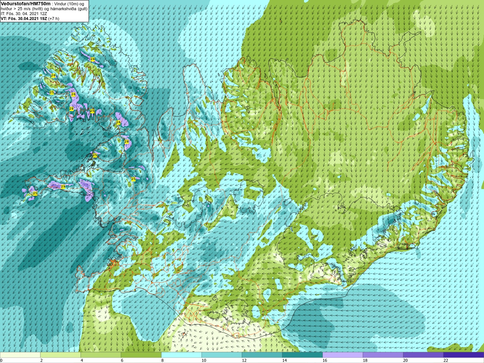Click the '0' tick label on the scale
Screen dimensions: 484x363
[2, 360]
